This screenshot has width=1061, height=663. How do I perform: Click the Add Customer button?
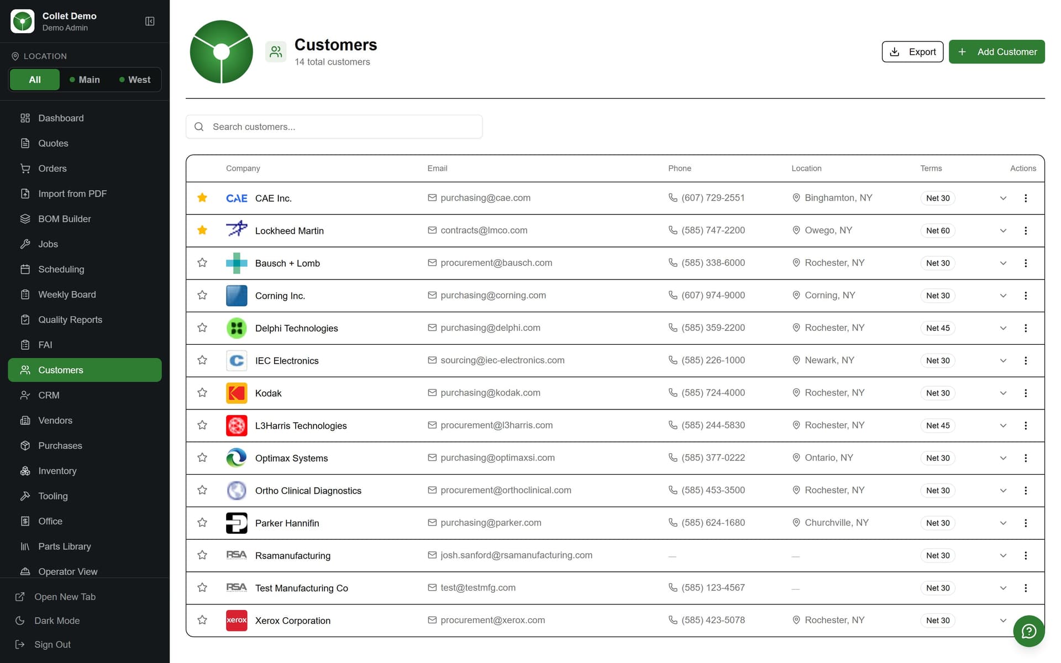click(996, 51)
